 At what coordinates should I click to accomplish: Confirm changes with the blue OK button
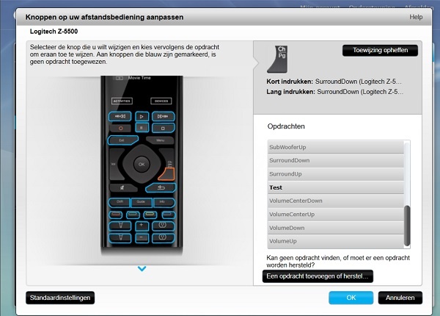pos(351,298)
